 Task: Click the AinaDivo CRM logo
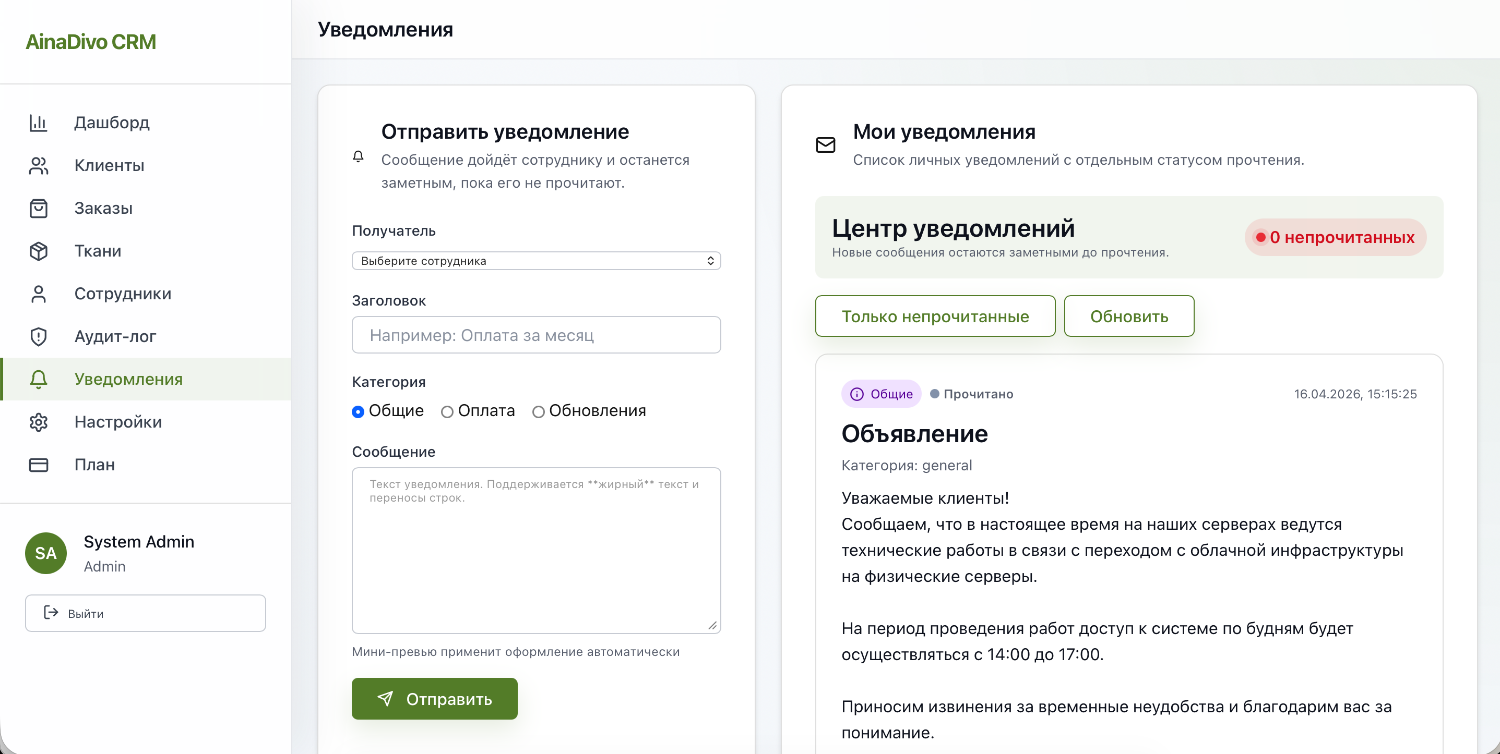pos(91,42)
